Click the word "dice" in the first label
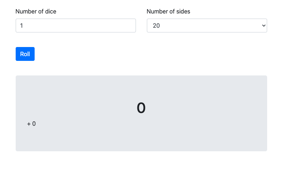Viewport: 289px width, 187px height. (50, 11)
